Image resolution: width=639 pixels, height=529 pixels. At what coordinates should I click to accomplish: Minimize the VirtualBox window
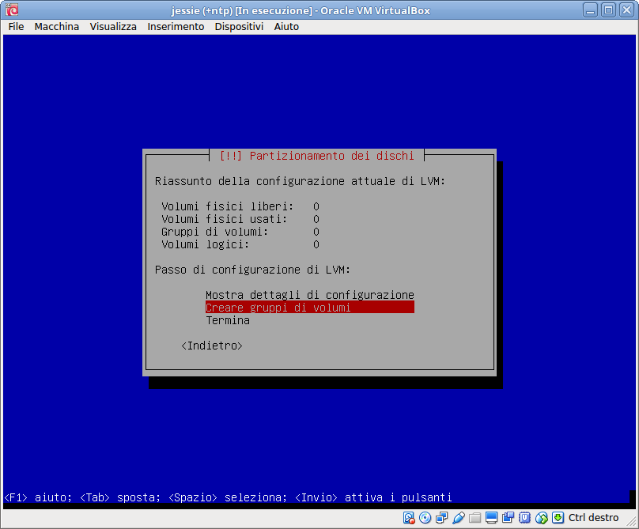(x=590, y=9)
